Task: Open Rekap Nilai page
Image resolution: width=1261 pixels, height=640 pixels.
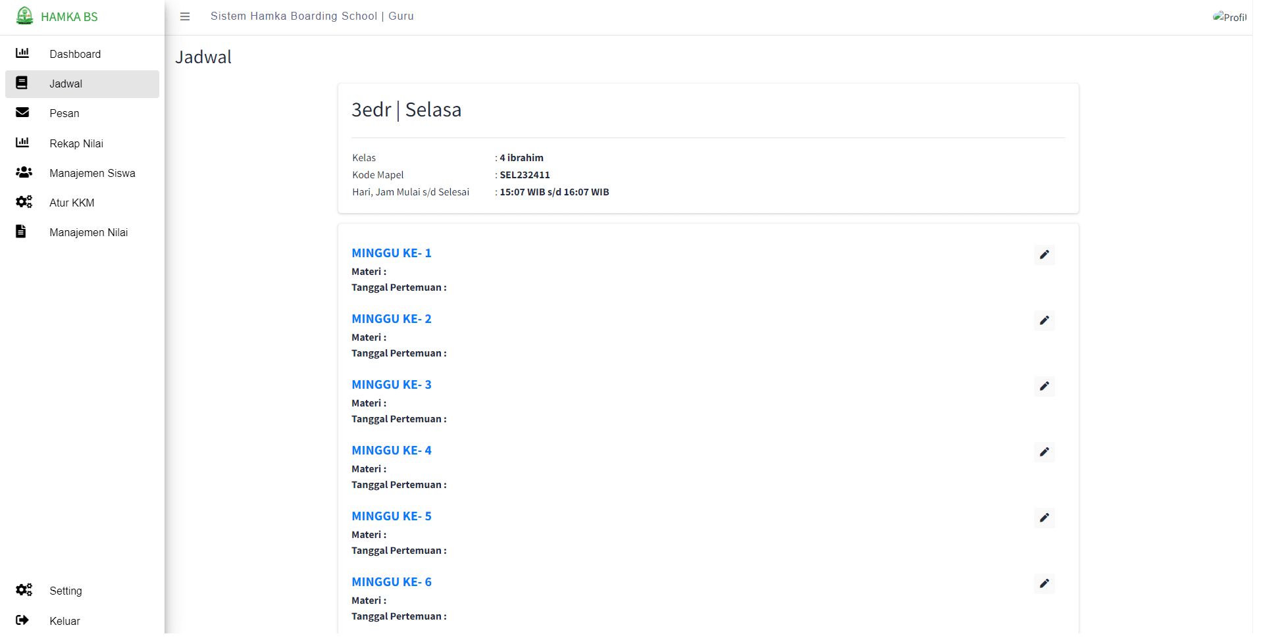Action: (x=82, y=143)
